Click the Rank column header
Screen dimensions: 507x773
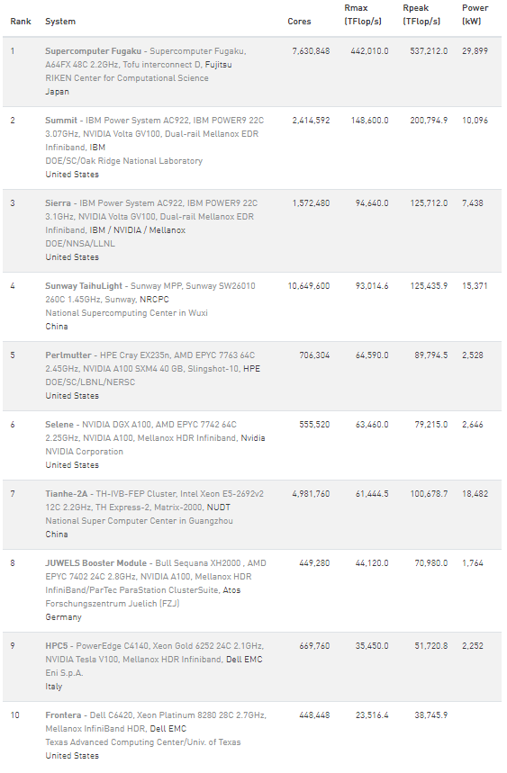(x=21, y=22)
